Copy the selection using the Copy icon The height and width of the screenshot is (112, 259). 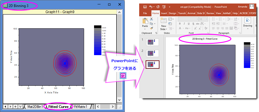(151, 24)
